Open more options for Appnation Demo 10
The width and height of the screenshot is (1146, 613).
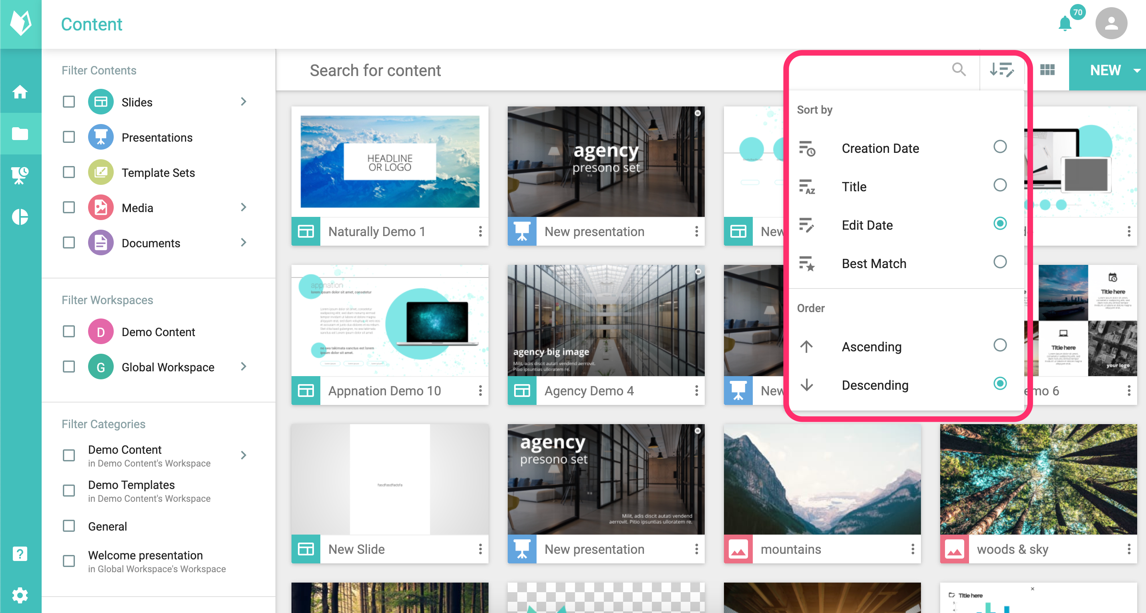(x=481, y=390)
